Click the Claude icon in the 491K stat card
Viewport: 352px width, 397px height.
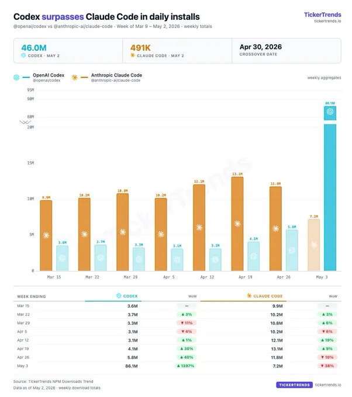click(x=133, y=55)
